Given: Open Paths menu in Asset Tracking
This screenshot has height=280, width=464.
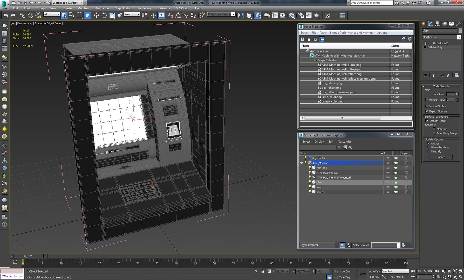Looking at the screenshot, I should point(323,33).
